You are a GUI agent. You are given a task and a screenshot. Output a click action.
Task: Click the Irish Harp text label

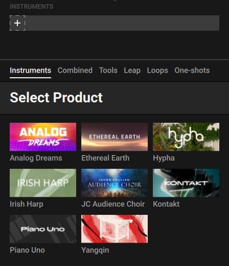27,204
